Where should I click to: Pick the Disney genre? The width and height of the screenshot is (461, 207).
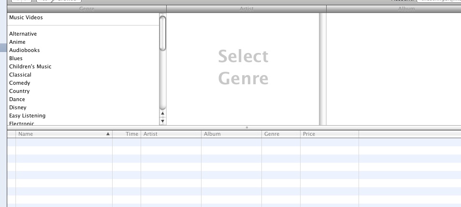click(x=18, y=108)
